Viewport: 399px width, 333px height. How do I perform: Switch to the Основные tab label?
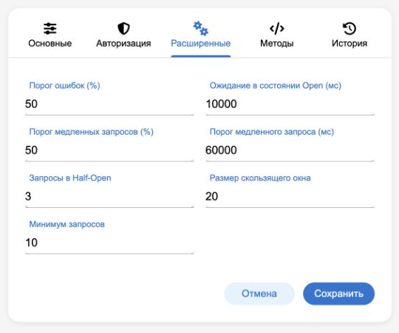coord(50,44)
